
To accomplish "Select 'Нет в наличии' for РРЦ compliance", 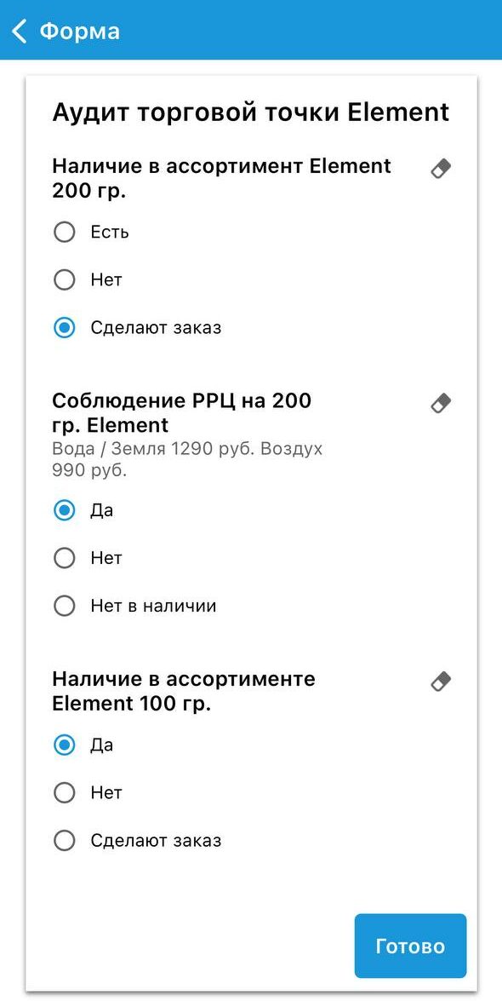I will pyautogui.click(x=64, y=606).
